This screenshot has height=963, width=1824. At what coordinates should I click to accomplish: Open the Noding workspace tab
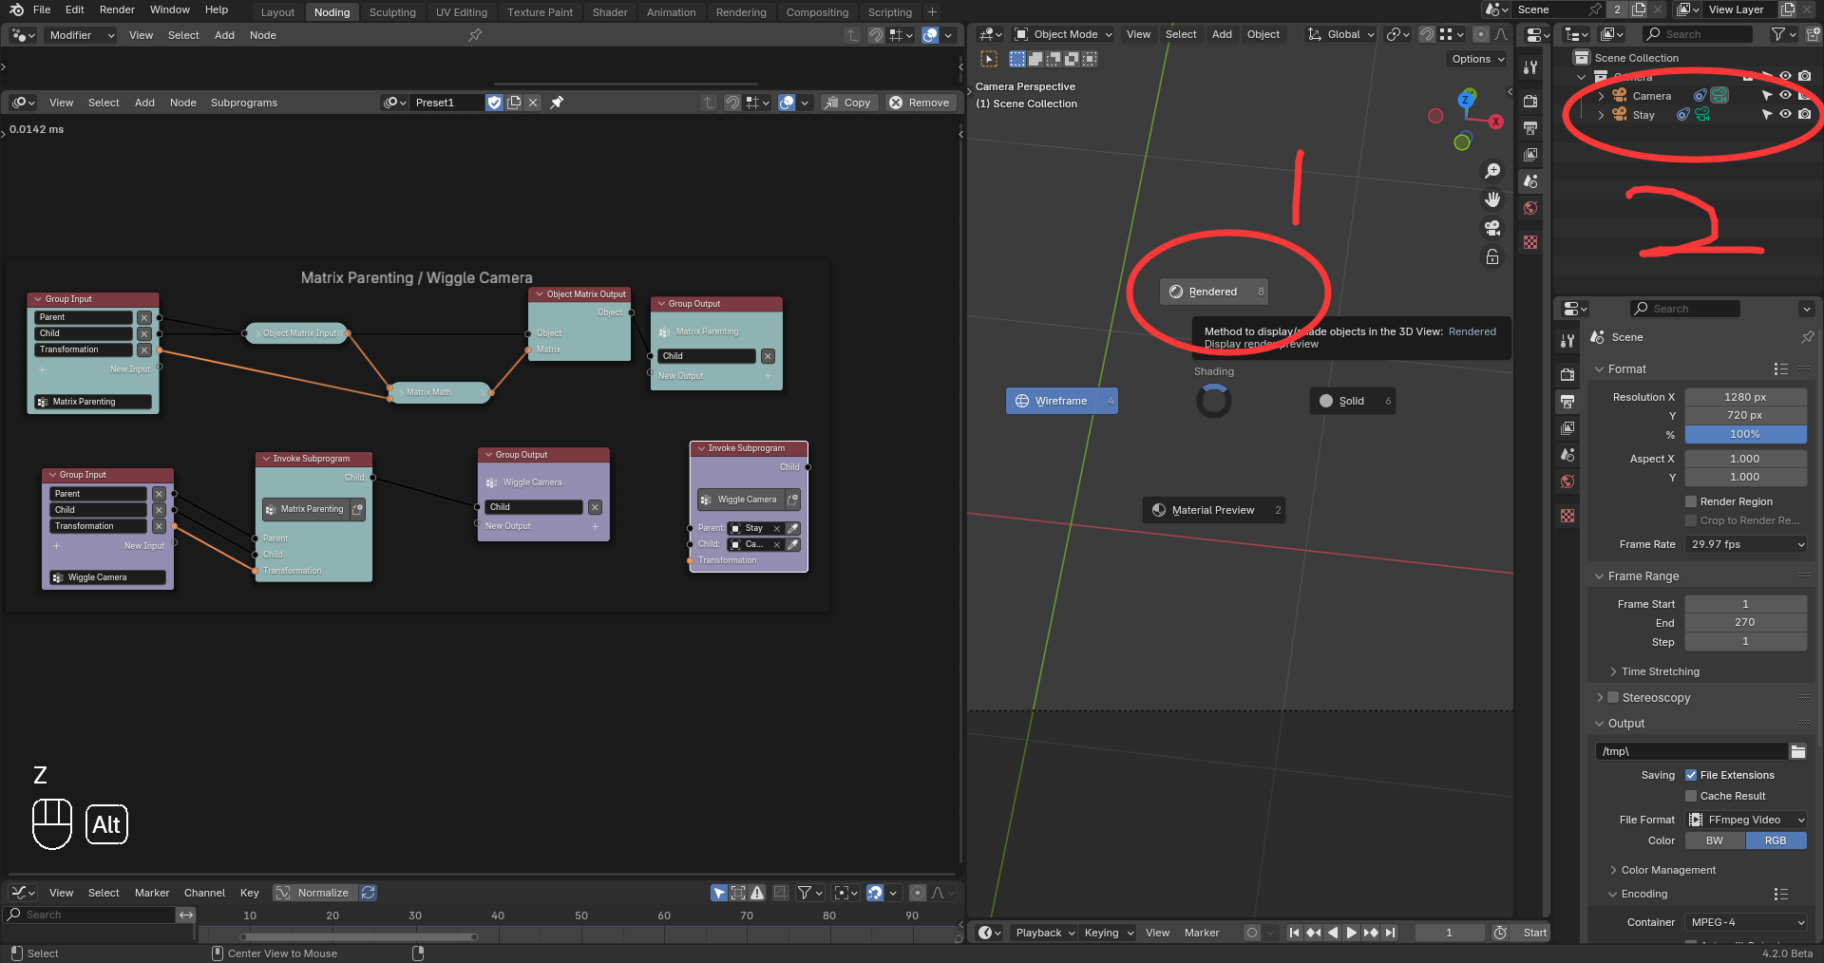click(332, 12)
